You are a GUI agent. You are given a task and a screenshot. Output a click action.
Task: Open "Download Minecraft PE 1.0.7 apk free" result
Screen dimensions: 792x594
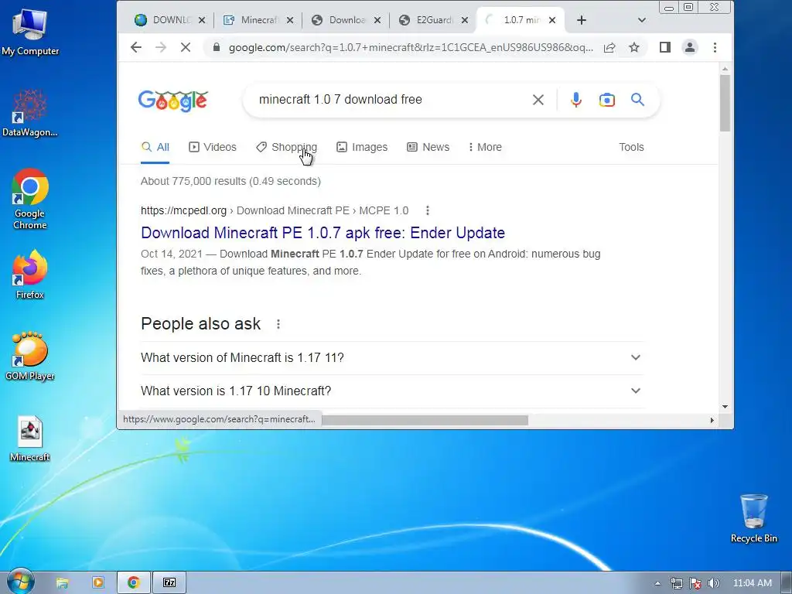pyautogui.click(x=323, y=232)
